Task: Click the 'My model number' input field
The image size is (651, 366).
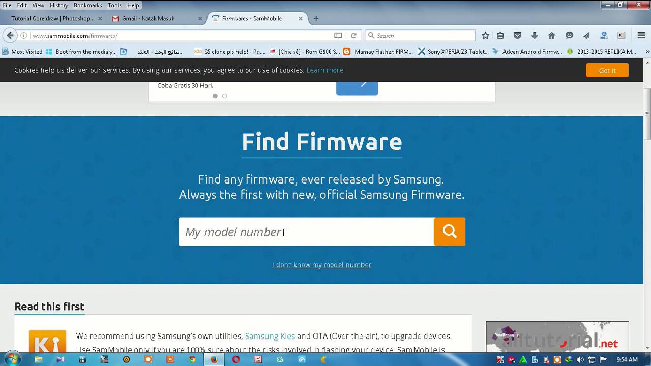Action: [x=306, y=232]
